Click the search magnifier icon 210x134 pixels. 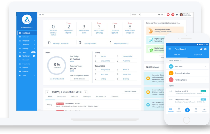coord(43,15)
